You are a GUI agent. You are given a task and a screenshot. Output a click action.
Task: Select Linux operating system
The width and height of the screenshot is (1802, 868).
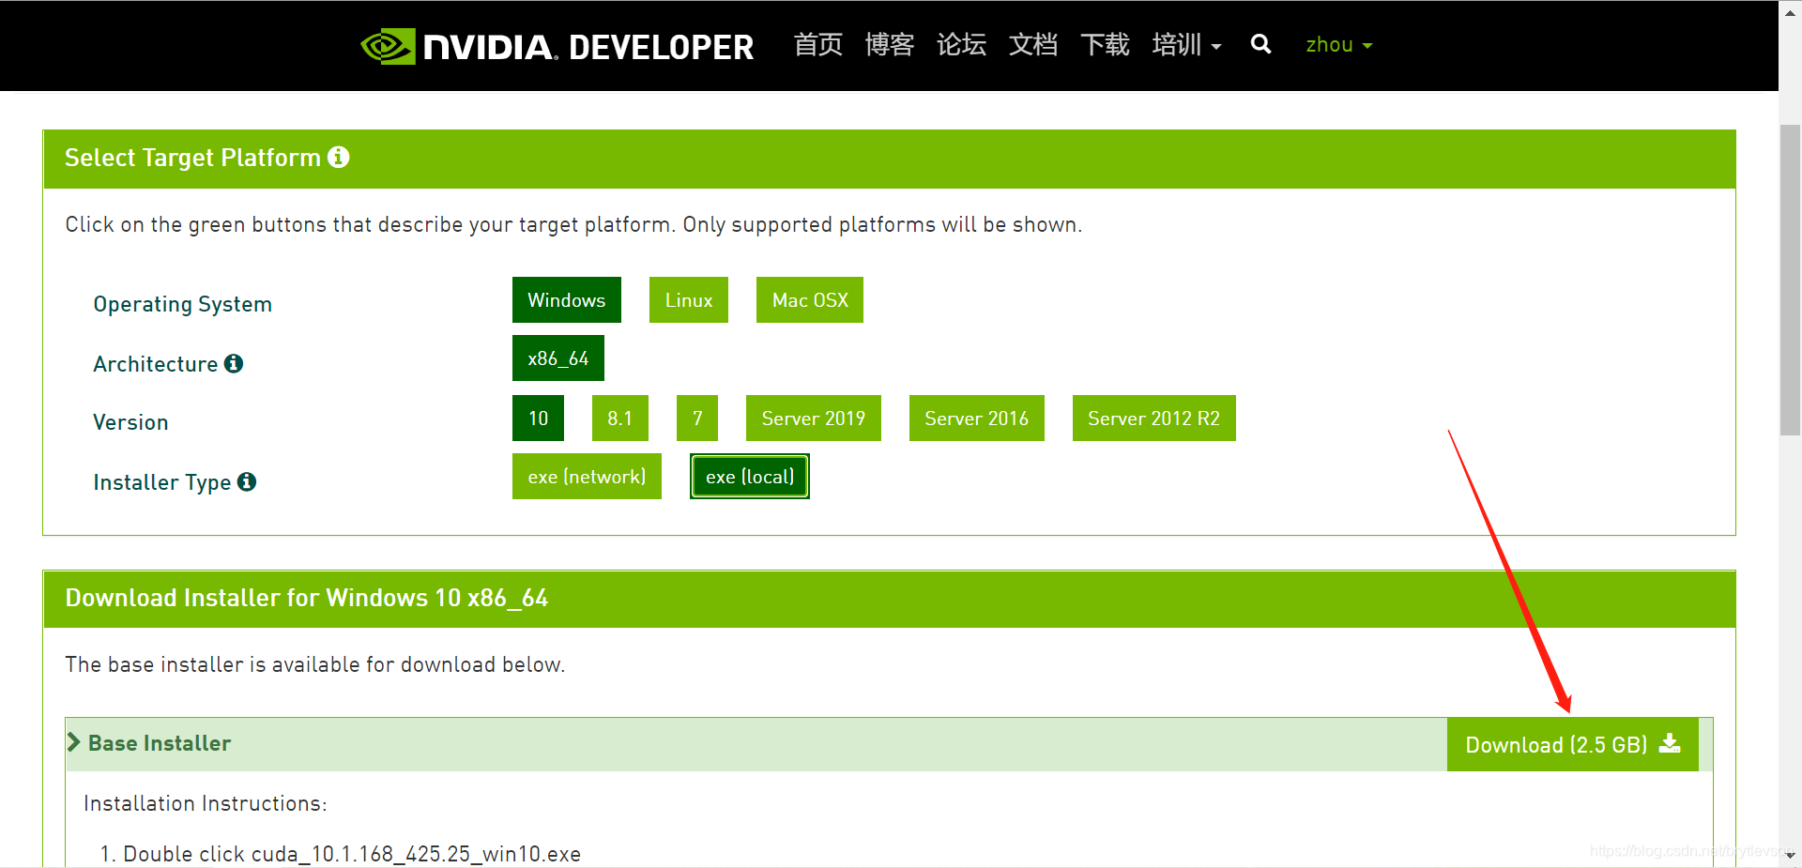[x=689, y=300]
